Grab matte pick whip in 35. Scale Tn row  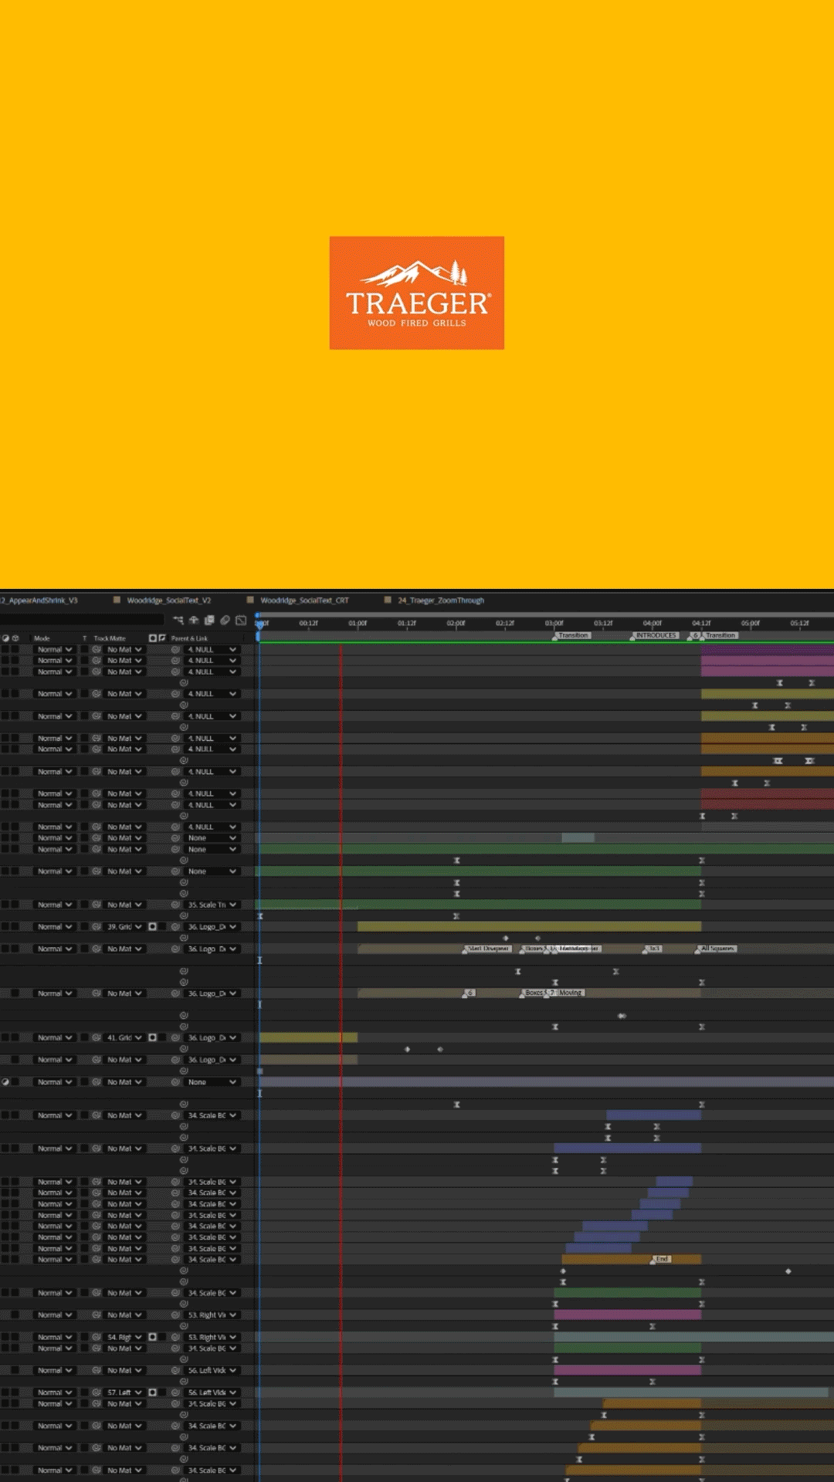pyautogui.click(x=97, y=905)
